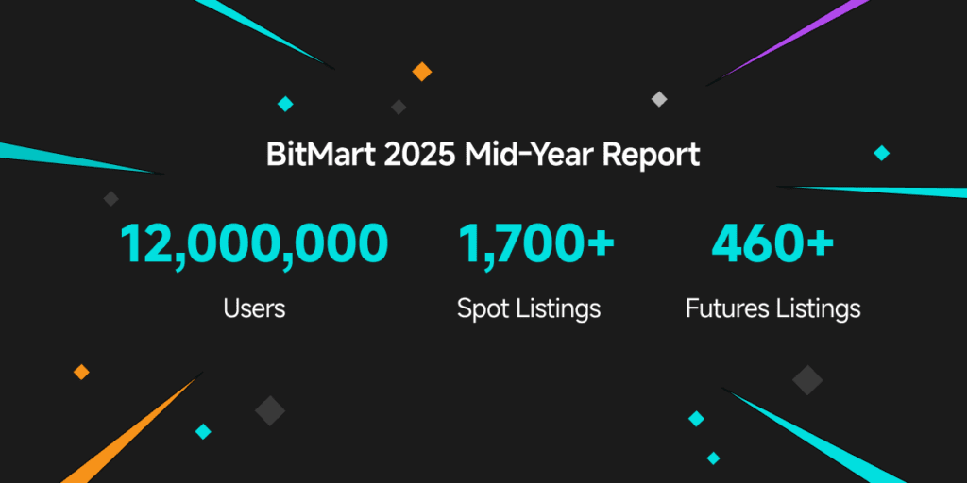Click the dark diamond beside the top orange diamond
Viewport: 967px width, 483px height.
(399, 108)
